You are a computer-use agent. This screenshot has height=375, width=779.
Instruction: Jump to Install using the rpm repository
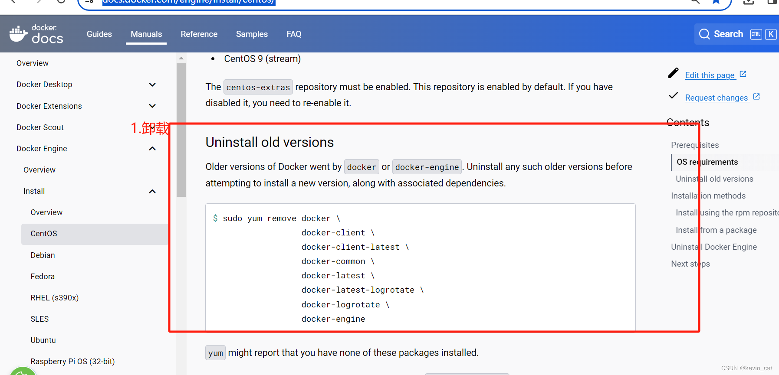(727, 213)
